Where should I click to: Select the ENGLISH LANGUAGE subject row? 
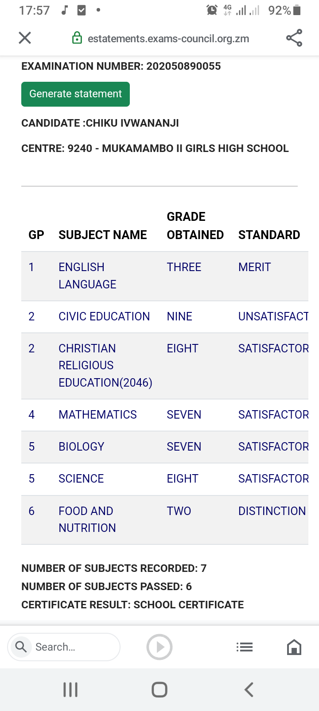click(87, 276)
